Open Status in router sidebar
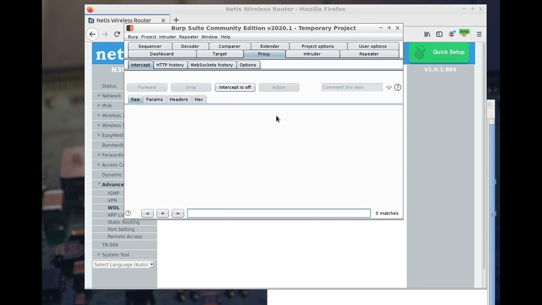This screenshot has width=542, height=305. click(109, 86)
